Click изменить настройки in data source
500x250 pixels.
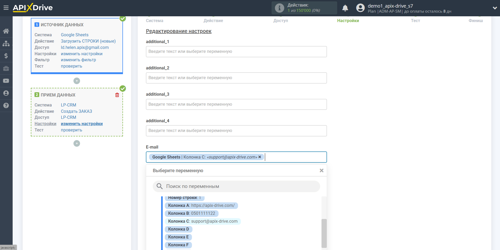click(x=82, y=54)
